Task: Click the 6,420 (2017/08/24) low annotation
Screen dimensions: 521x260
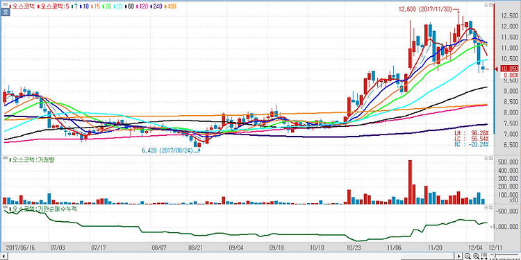Action: pyautogui.click(x=168, y=151)
